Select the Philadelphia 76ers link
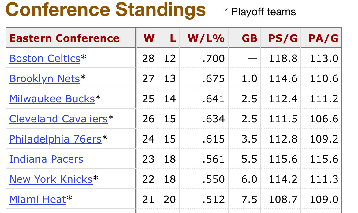The height and width of the screenshot is (213, 358). 55,139
